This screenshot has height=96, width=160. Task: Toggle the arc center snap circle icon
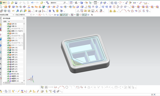[x=78, y=15]
